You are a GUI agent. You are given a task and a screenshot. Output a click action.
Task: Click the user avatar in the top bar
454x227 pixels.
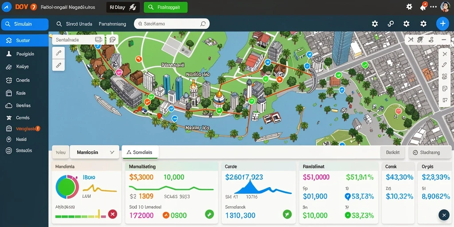click(445, 7)
